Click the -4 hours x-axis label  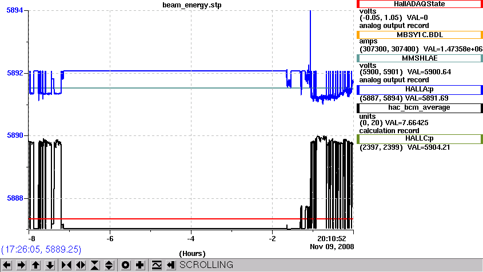[x=191, y=239]
